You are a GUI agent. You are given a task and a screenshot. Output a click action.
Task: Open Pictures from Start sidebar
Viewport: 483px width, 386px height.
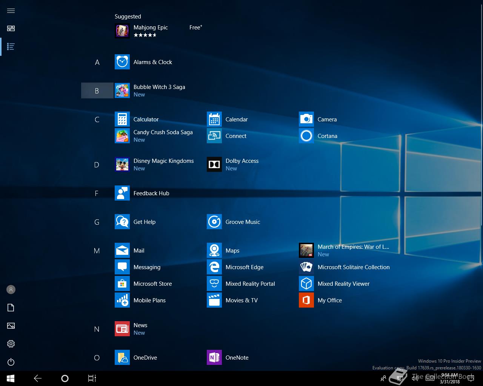pyautogui.click(x=11, y=326)
